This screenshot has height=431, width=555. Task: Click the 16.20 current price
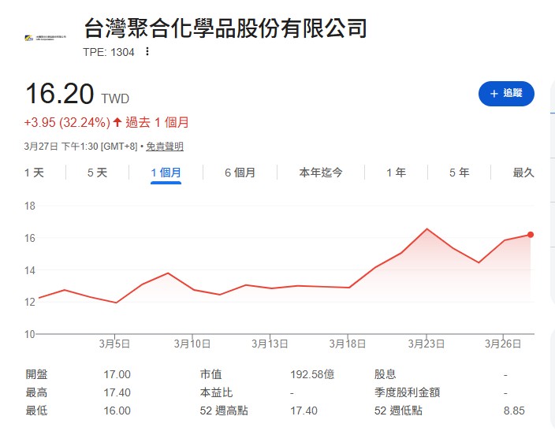59,94
